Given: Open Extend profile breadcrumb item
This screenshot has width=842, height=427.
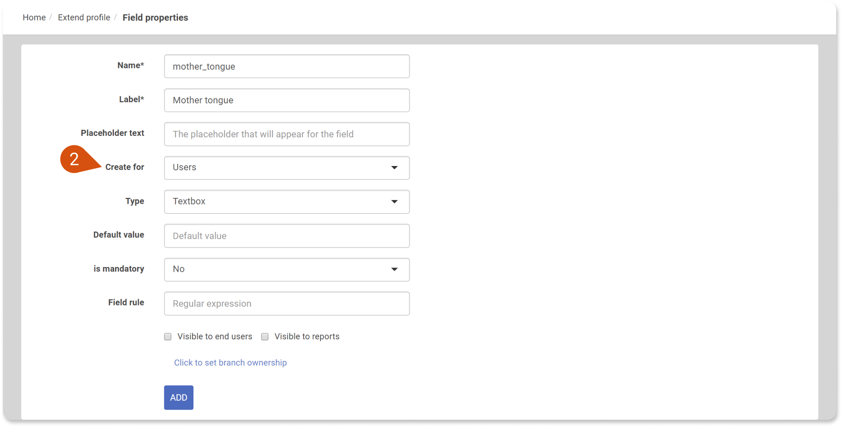Looking at the screenshot, I should click(x=84, y=17).
